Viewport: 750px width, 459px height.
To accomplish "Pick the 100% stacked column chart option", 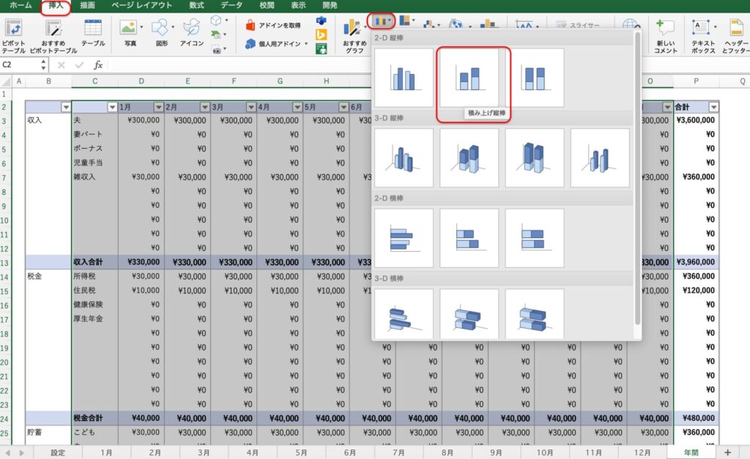I will pyautogui.click(x=535, y=78).
